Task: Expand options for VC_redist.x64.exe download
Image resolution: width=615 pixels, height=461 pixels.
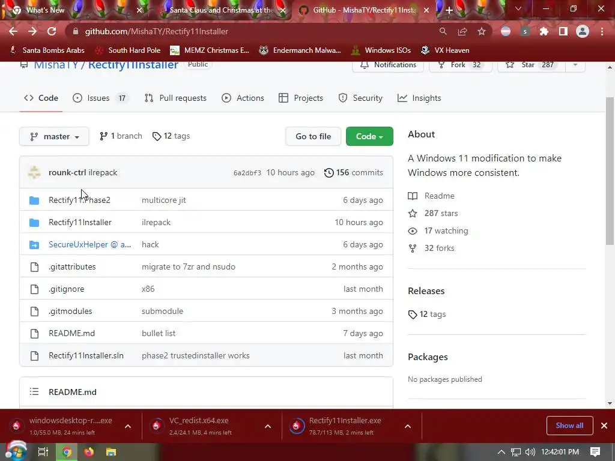Action: click(268, 426)
